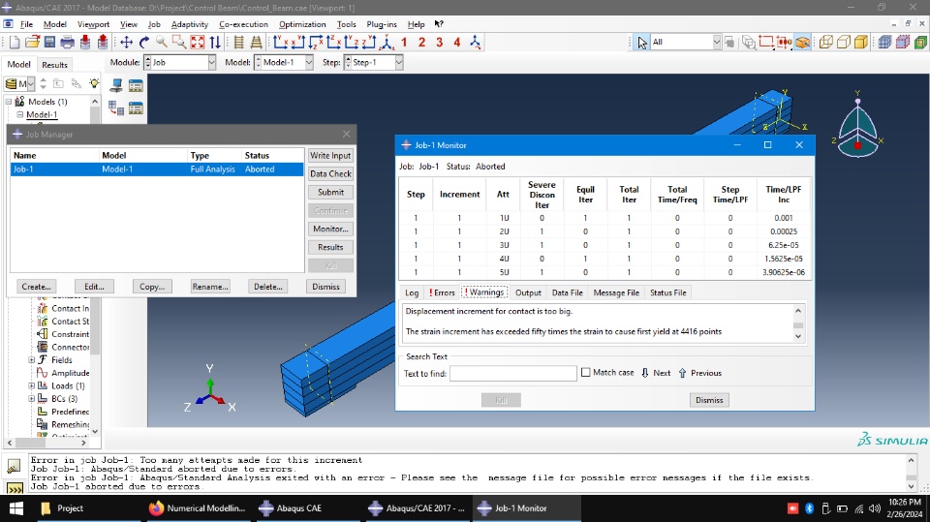Open the Plug-ins menu

coord(382,24)
